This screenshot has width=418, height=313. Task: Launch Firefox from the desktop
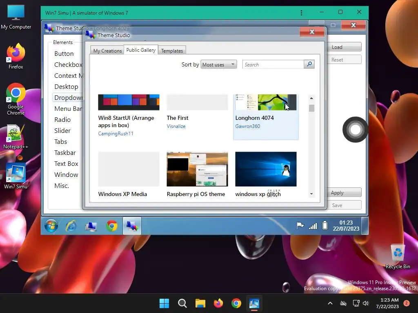(16, 56)
